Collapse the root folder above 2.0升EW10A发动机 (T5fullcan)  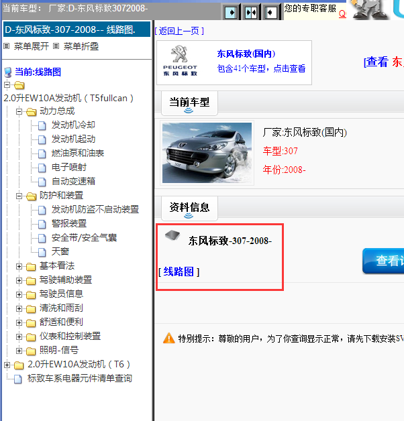(7, 85)
